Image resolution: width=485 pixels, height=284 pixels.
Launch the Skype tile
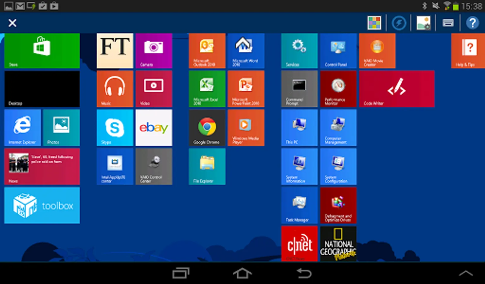(x=115, y=127)
